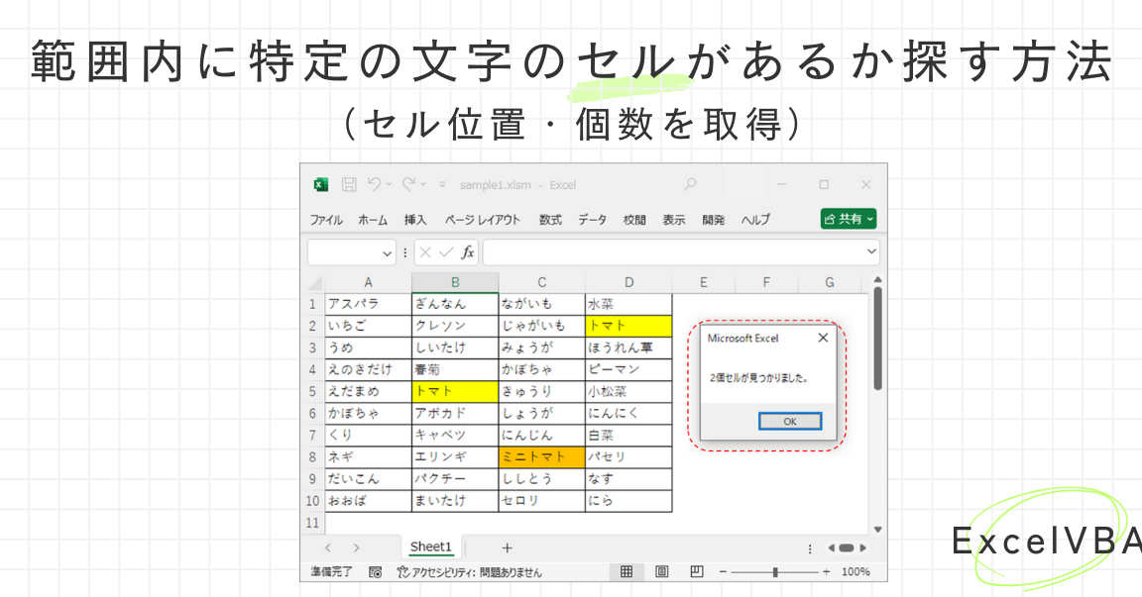
Task: Click inside the formula bar input
Action: pos(673,252)
